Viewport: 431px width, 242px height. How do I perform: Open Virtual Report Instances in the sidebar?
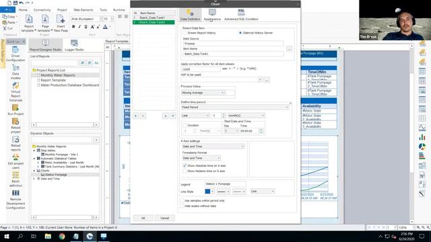(15, 91)
